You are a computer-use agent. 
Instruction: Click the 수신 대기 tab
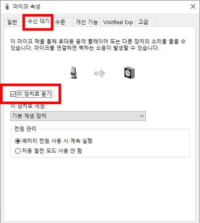pos(38,22)
